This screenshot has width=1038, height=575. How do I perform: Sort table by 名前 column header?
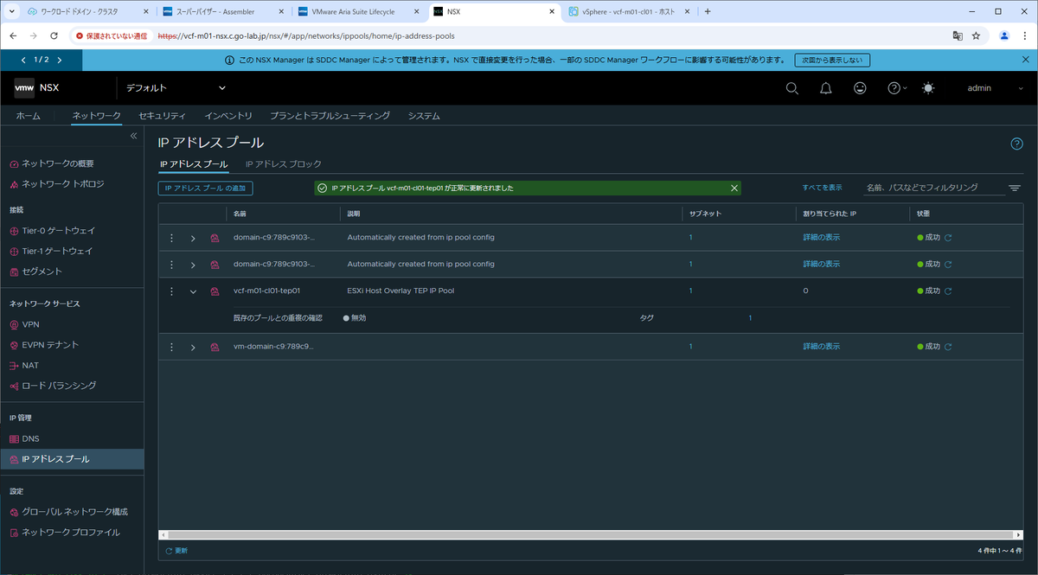pos(240,213)
